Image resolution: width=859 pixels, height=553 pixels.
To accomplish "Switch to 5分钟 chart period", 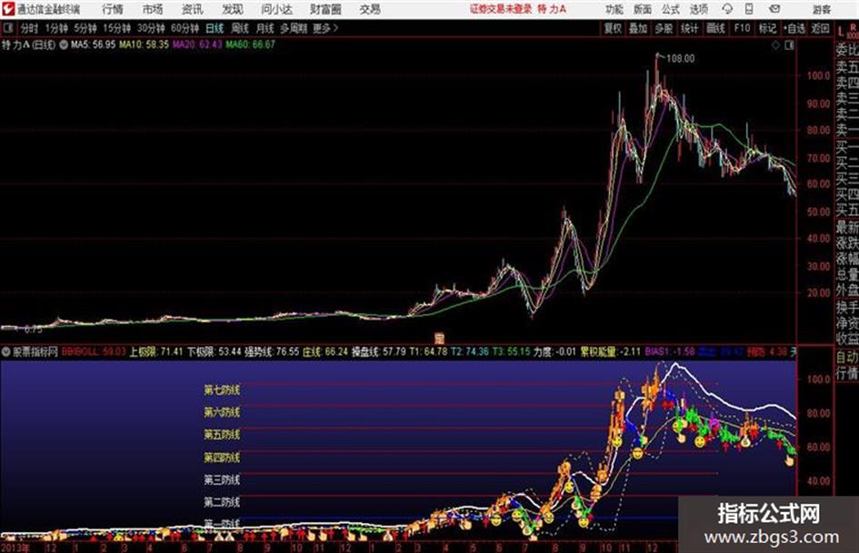I will point(85,28).
